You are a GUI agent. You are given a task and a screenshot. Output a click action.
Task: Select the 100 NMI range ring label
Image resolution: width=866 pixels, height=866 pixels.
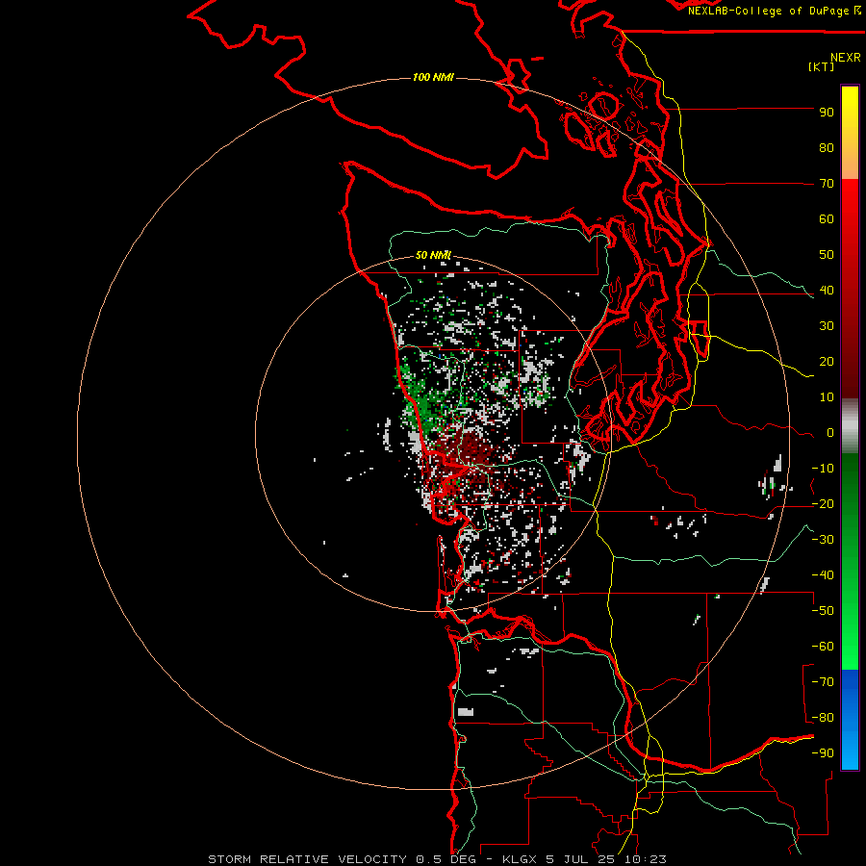[x=433, y=77]
